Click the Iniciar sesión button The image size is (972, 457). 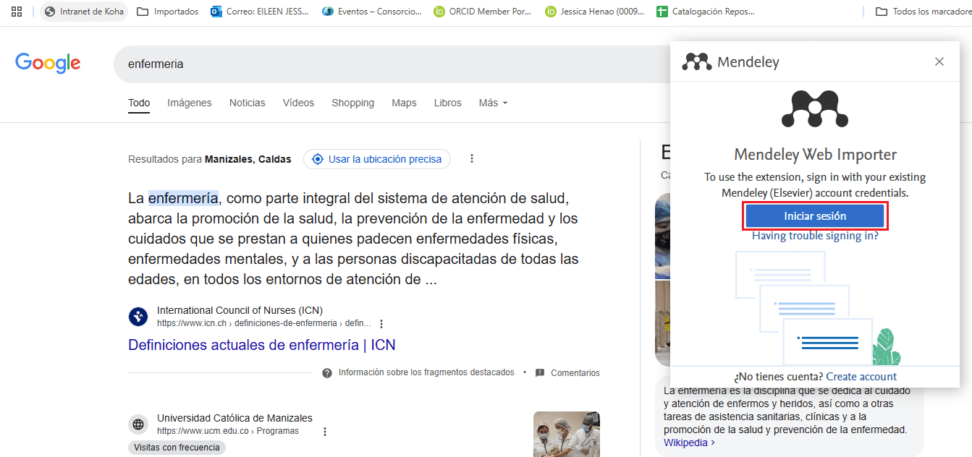click(x=815, y=216)
